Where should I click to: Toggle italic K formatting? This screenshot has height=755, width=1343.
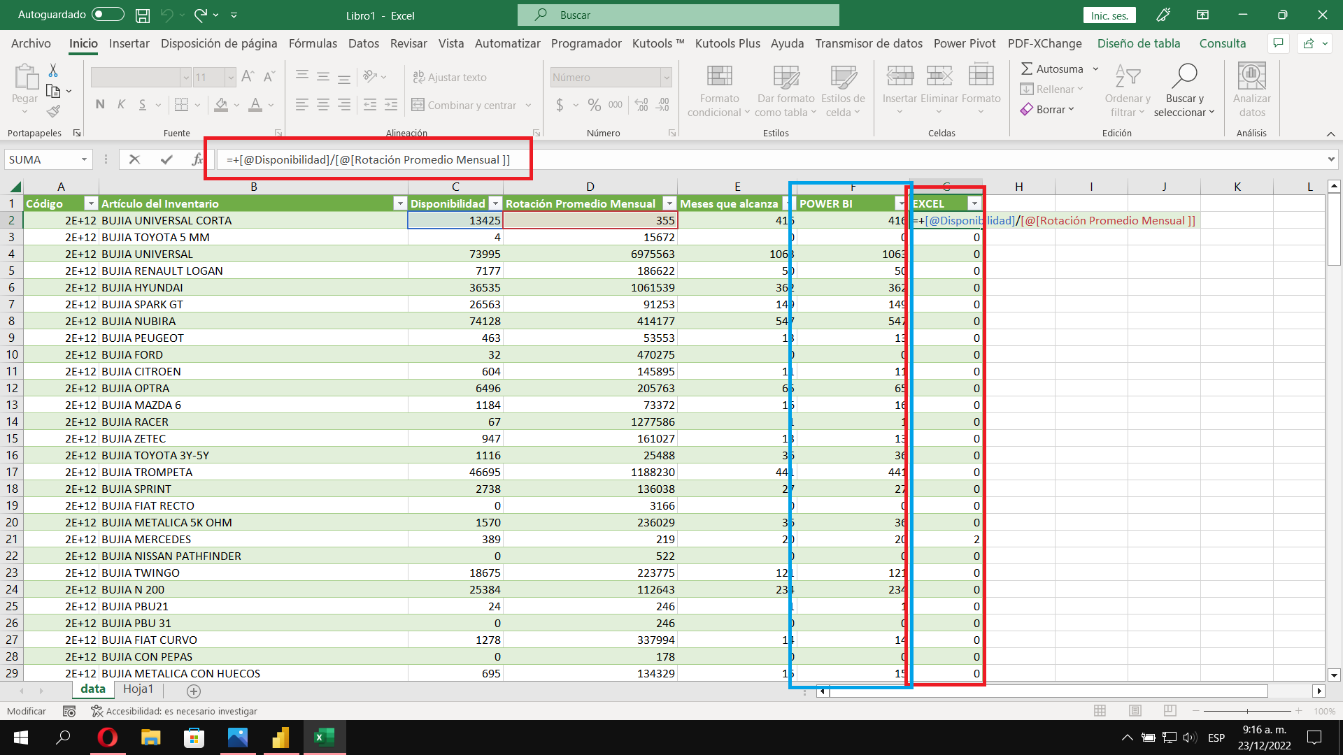[x=121, y=105]
